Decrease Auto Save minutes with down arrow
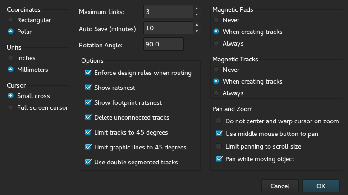Viewport: 348px width, 195px height. (197, 31)
